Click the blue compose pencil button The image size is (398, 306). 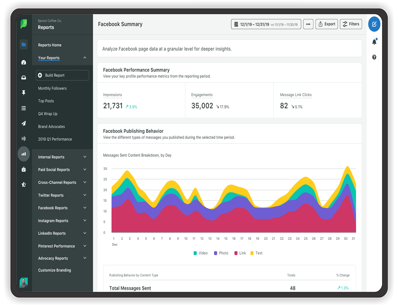coord(374,24)
